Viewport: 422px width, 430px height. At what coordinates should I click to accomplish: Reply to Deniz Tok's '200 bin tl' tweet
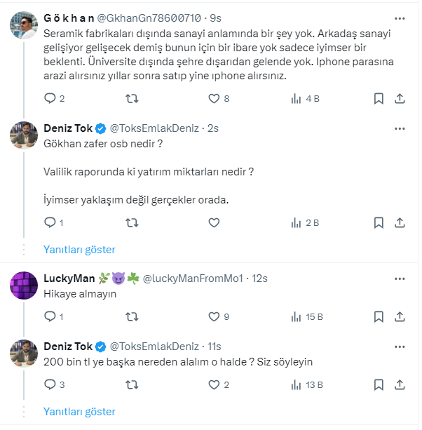pos(49,384)
